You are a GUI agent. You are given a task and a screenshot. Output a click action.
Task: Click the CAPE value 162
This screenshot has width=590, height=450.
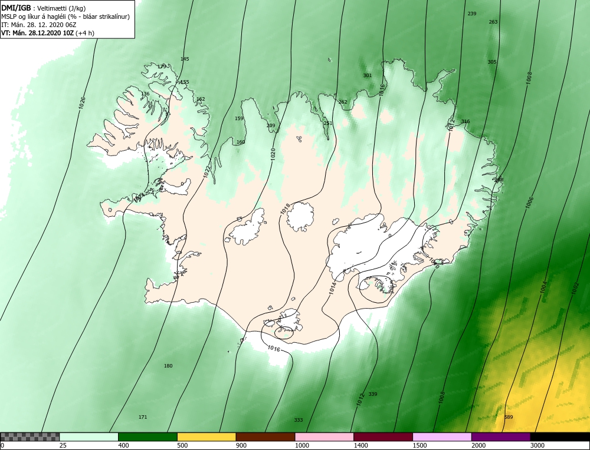pos(201,99)
